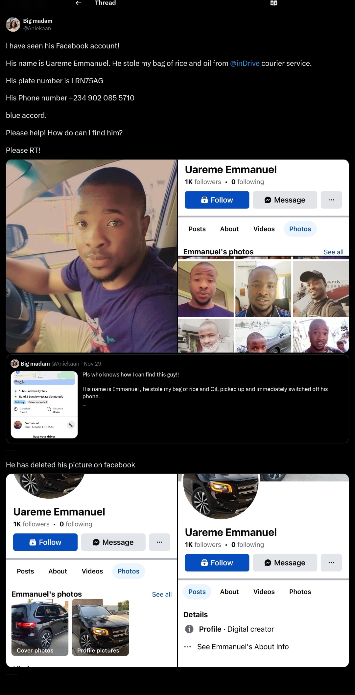Switch to highlighted Posts tab in bottom-right card
This screenshot has height=695, width=355.
click(197, 592)
